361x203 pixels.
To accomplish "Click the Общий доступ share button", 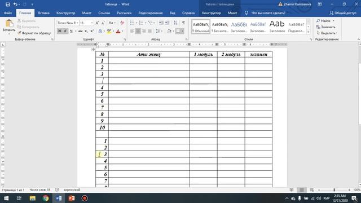I will [x=343, y=13].
